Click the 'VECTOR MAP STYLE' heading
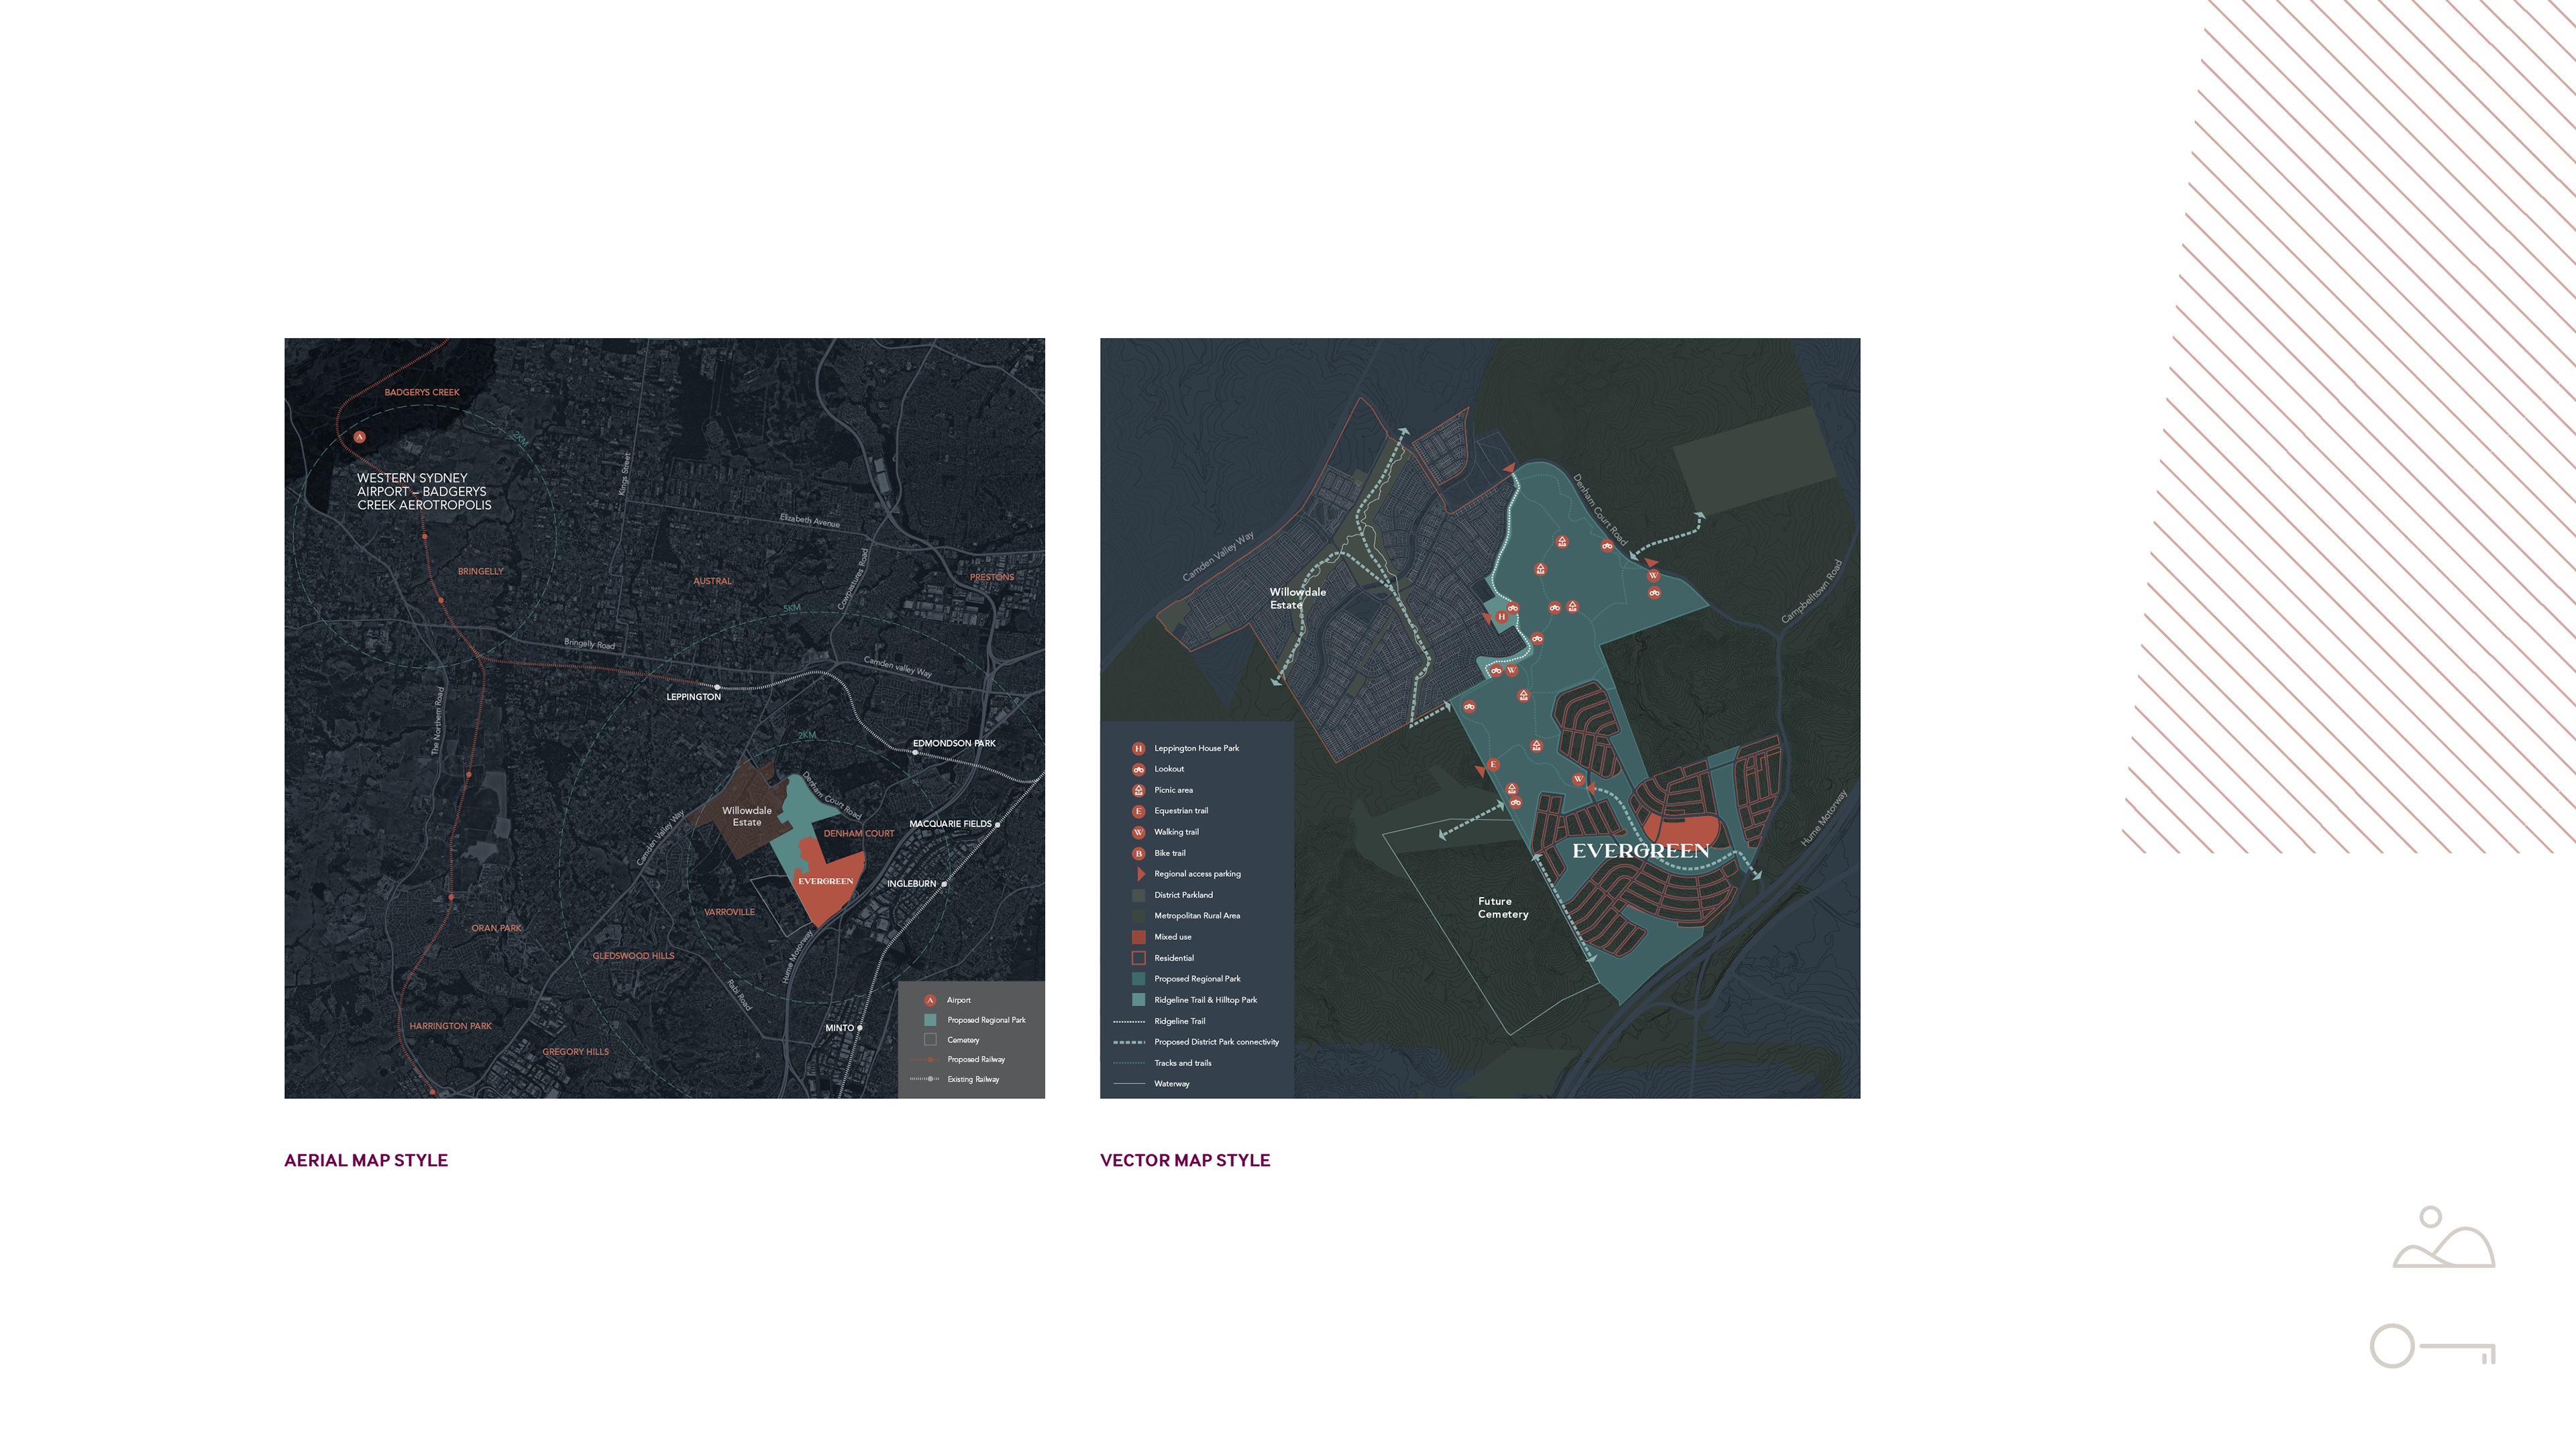Image resolution: width=2576 pixels, height=1449 pixels. [1185, 1160]
